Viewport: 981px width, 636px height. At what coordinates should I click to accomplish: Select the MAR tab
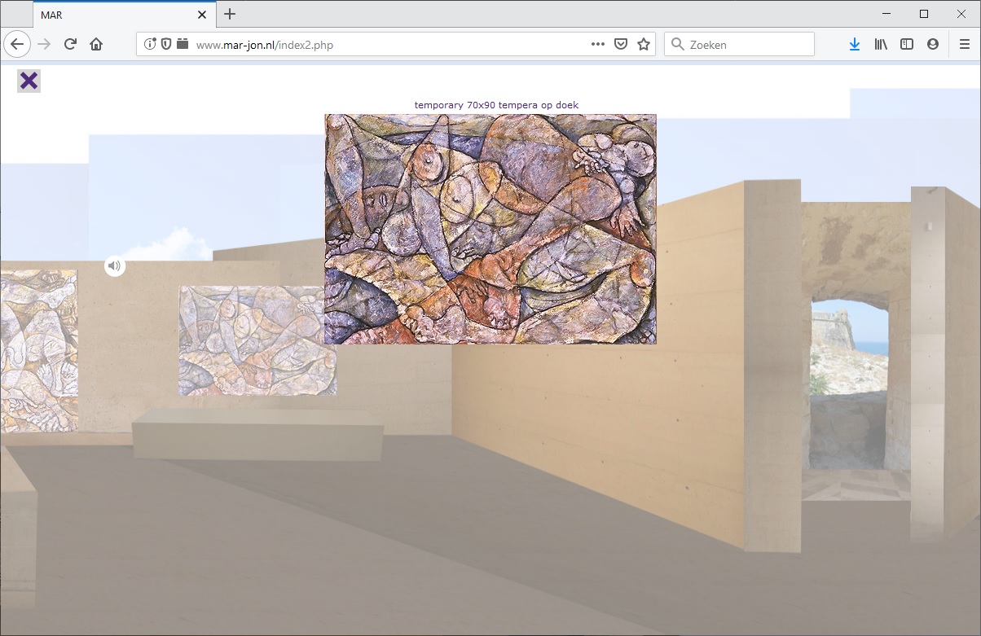pos(114,14)
